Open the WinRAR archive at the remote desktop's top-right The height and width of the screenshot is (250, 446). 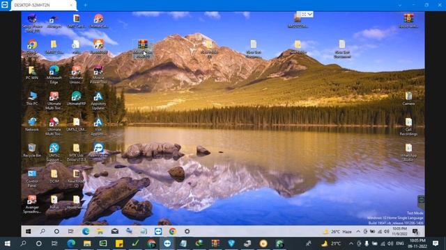pos(408,21)
